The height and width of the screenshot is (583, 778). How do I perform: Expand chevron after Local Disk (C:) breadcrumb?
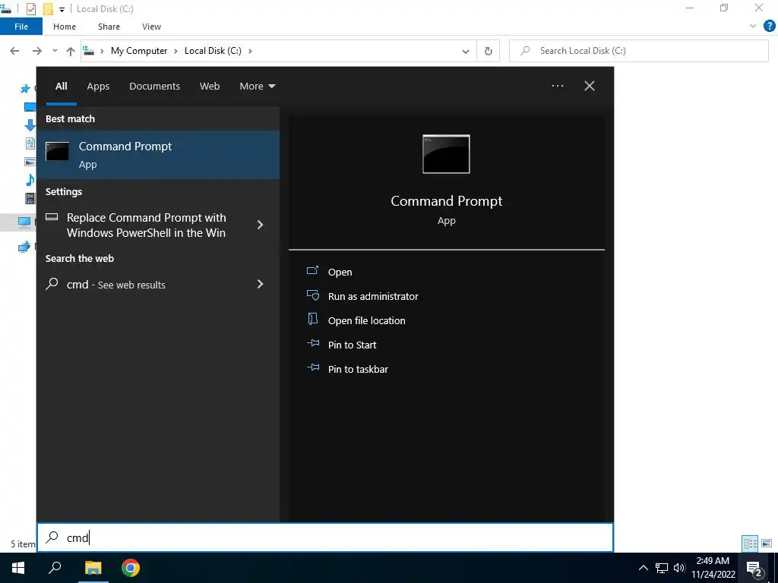point(250,51)
